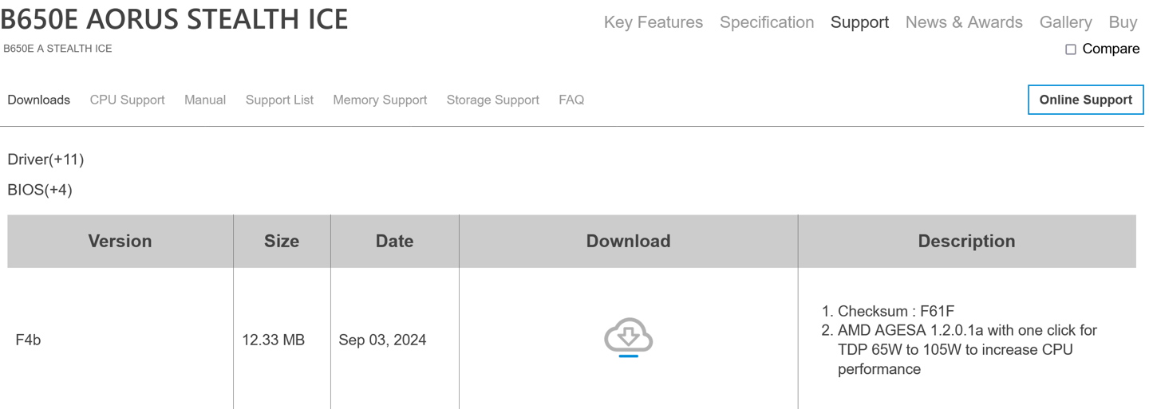
Task: Switch to the Downloads tab
Action: click(x=38, y=100)
